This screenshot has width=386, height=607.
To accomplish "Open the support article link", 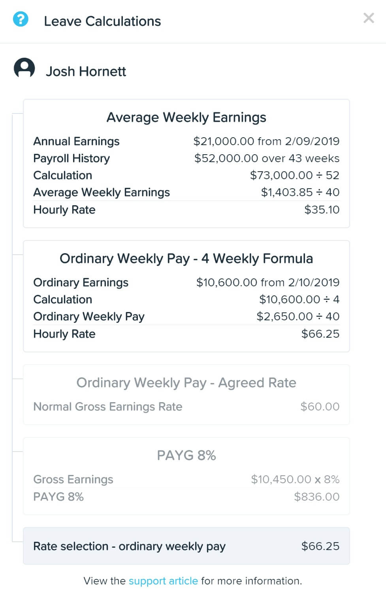I will point(163,581).
